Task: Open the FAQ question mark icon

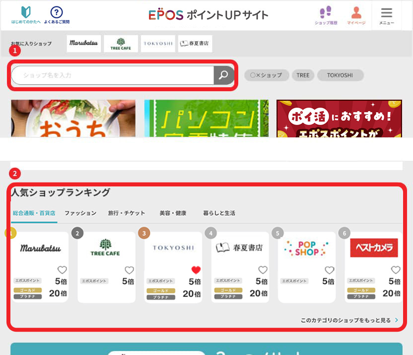Action: click(57, 12)
